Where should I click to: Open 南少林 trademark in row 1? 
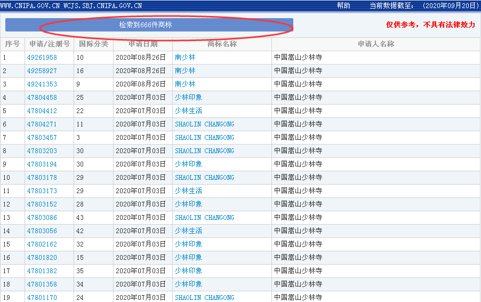[x=185, y=58]
